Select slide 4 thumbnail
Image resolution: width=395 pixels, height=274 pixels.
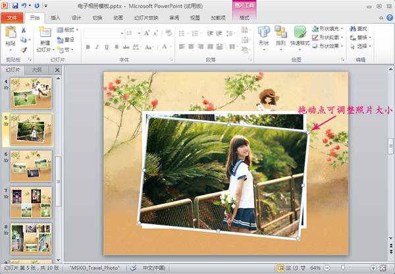(31, 93)
